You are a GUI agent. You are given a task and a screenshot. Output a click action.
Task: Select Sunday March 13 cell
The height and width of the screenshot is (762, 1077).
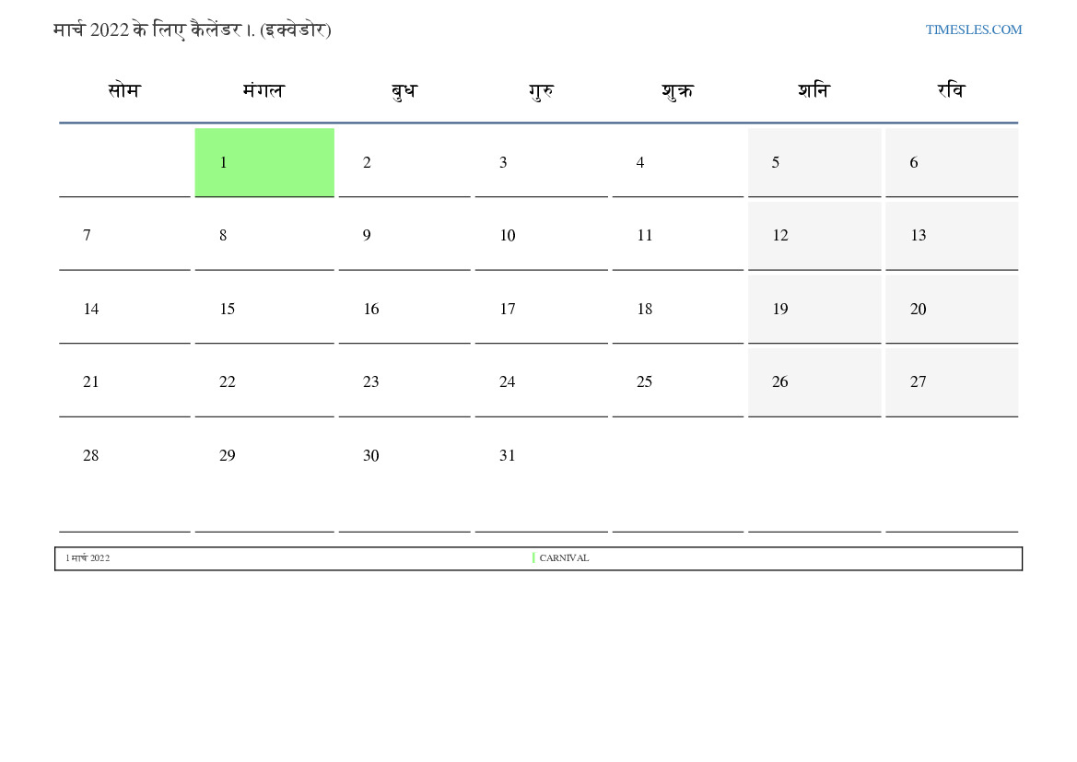pos(951,235)
